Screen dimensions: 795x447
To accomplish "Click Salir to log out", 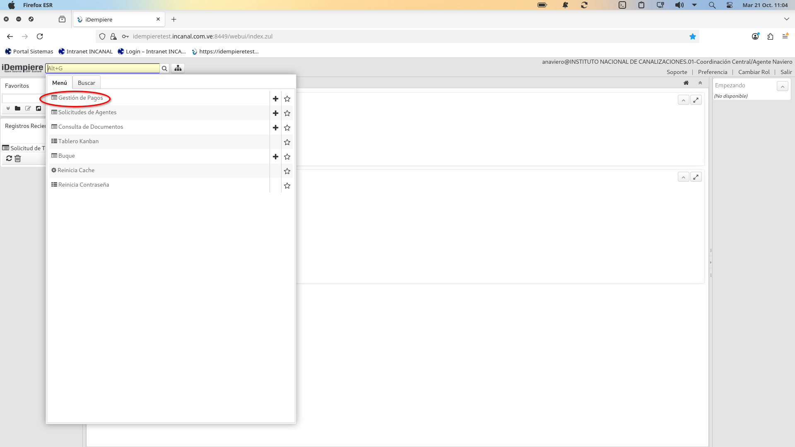I will pyautogui.click(x=786, y=72).
